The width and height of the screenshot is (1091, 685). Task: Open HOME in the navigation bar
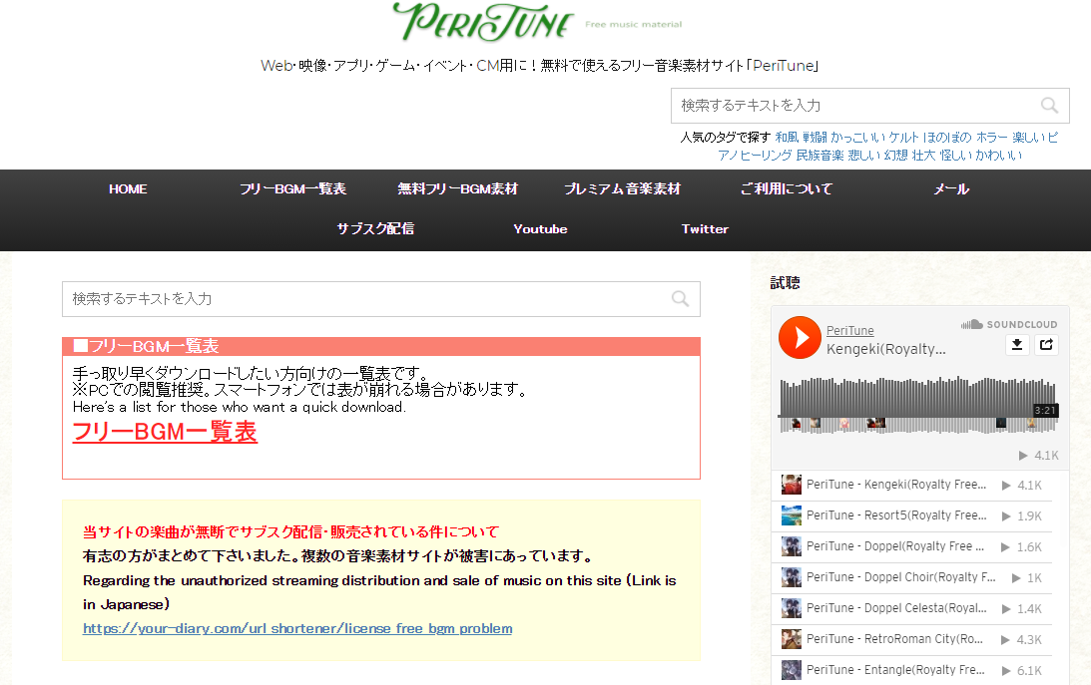tap(128, 189)
